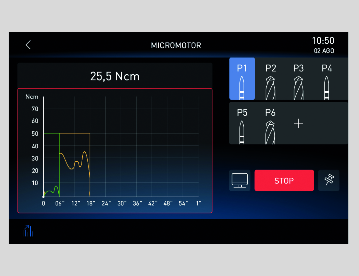Add a new preset with plus icon
The image size is (359, 276).
click(298, 123)
